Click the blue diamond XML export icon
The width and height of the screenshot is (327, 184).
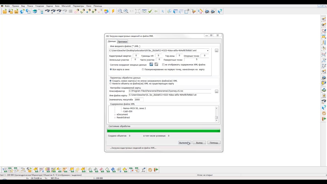pos(113,170)
